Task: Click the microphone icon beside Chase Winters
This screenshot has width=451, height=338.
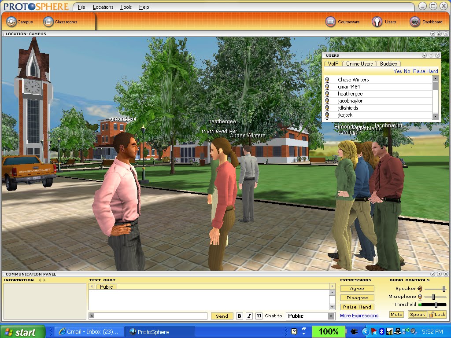Action: tap(327, 80)
